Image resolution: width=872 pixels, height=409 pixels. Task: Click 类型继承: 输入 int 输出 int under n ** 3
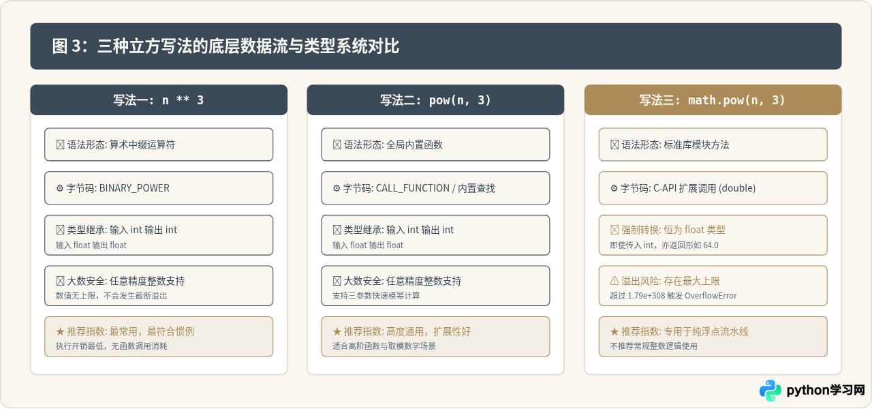tap(122, 230)
